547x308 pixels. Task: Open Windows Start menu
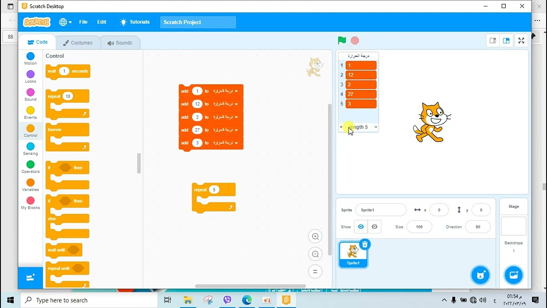10,300
